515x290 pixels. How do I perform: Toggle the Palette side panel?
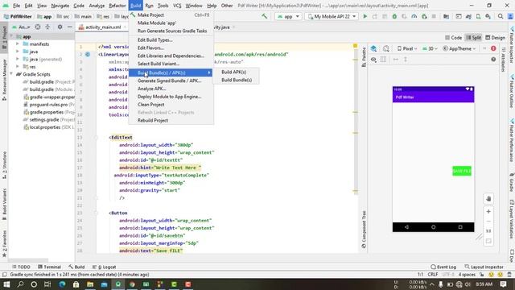pos(364,57)
